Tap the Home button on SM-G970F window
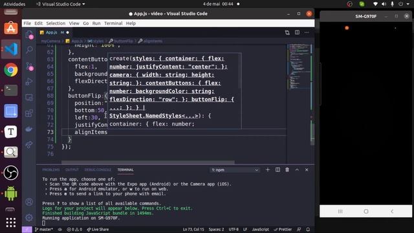The width and height of the screenshot is (414, 233). 366,212
